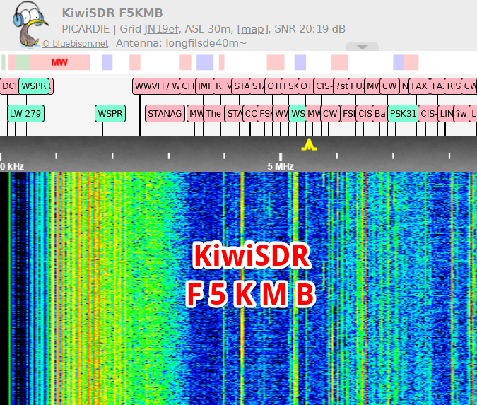This screenshot has height=405, width=477.
Task: Open the JN19ef grid locator link
Action: (161, 29)
